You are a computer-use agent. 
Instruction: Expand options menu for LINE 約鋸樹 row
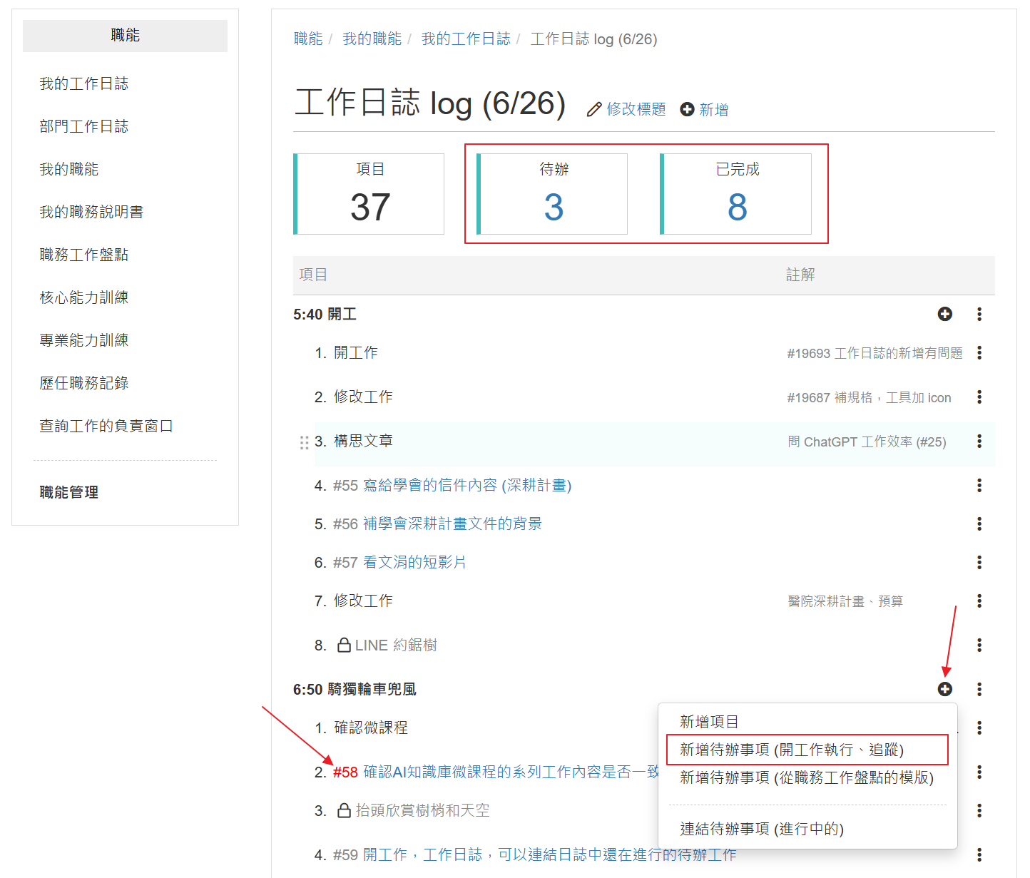point(979,645)
